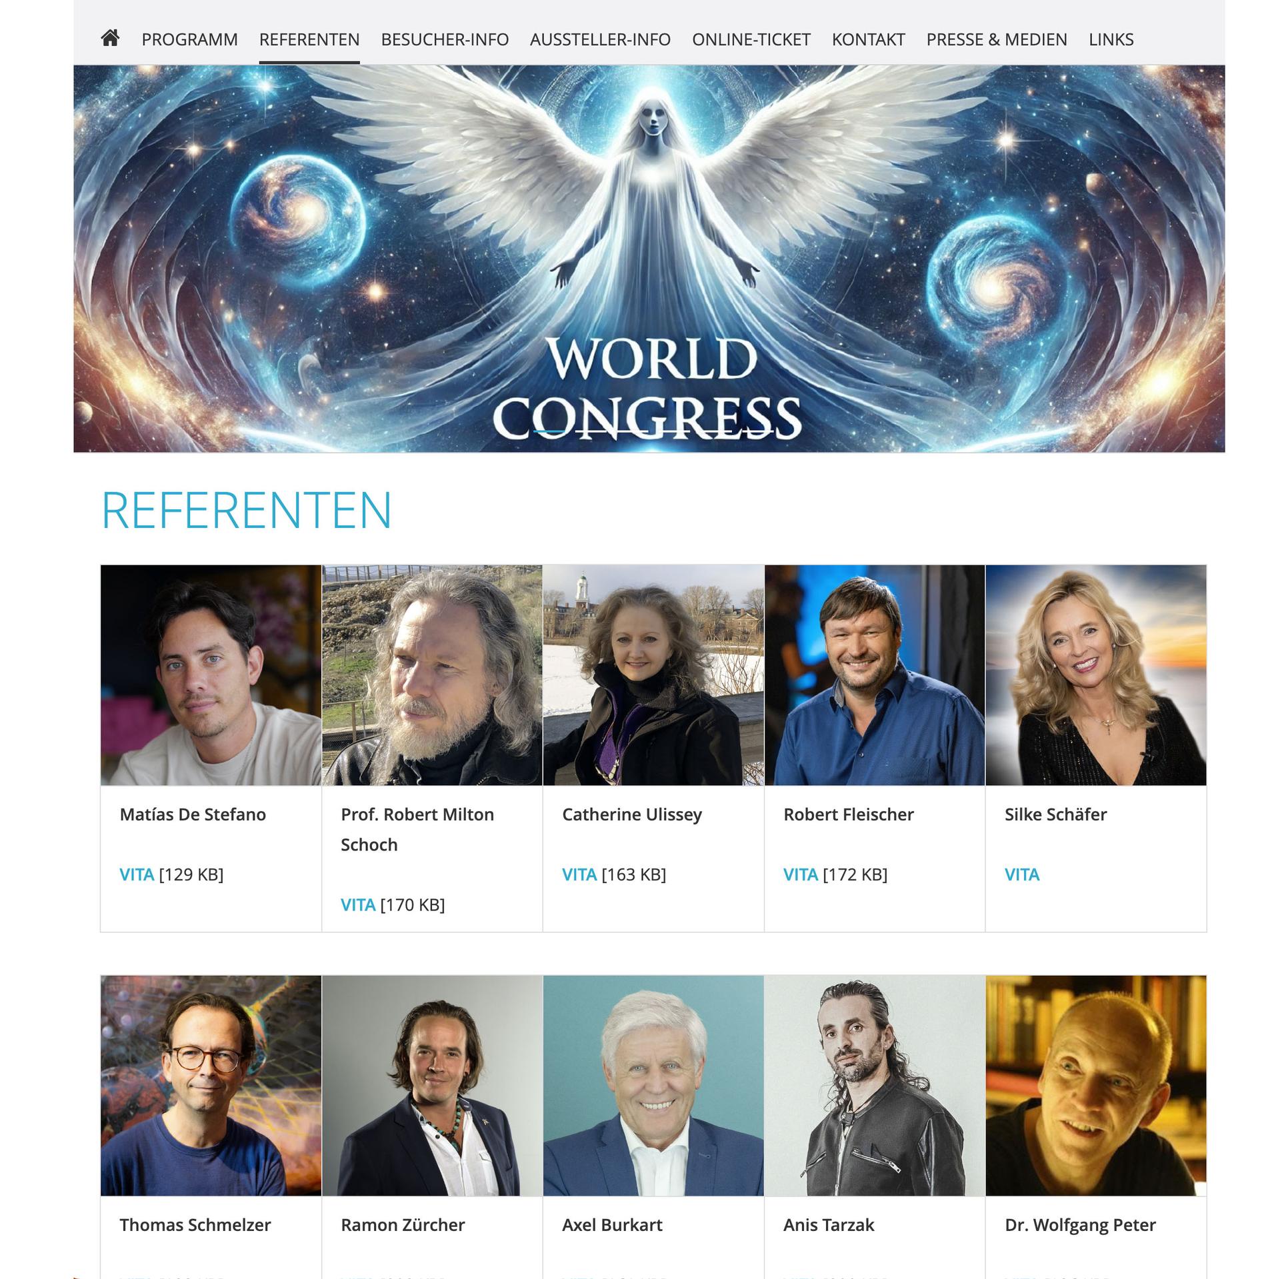Click Dr. Wolfgang Peter's portrait photo
The height and width of the screenshot is (1279, 1280).
[1096, 1086]
